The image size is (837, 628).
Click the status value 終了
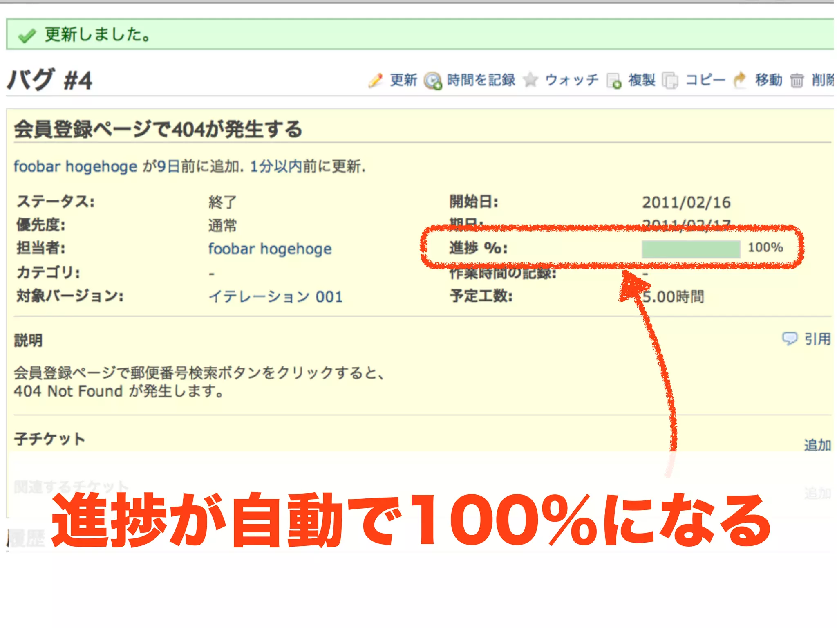(222, 202)
